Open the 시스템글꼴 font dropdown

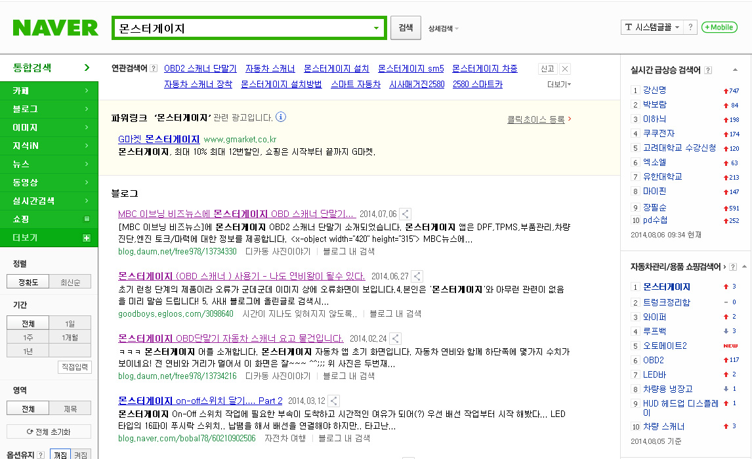pos(652,28)
